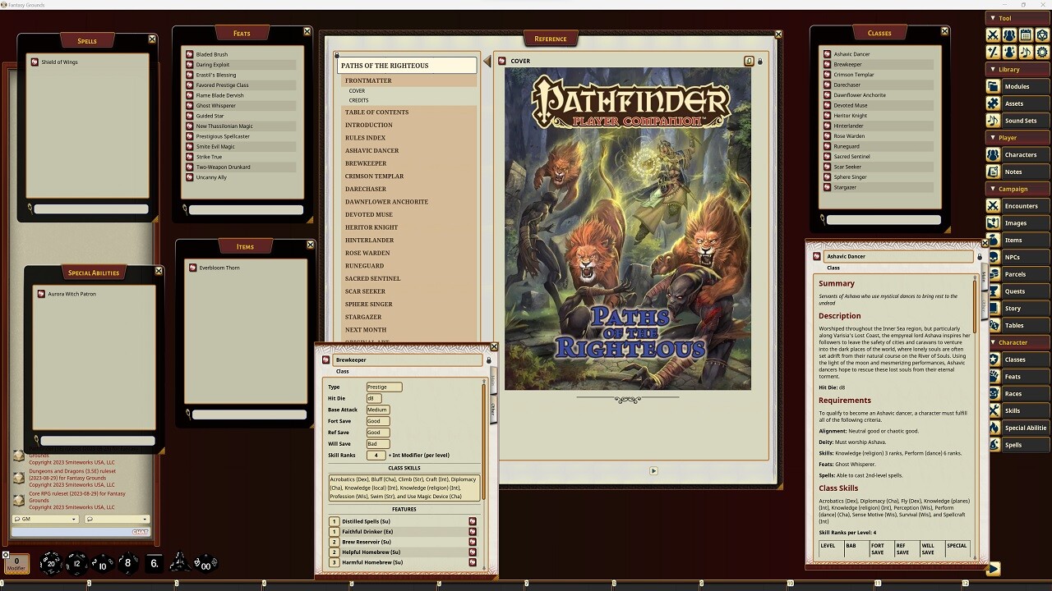This screenshot has width=1052, height=591.
Task: Click the music note Sound tool
Action: click(1025, 53)
